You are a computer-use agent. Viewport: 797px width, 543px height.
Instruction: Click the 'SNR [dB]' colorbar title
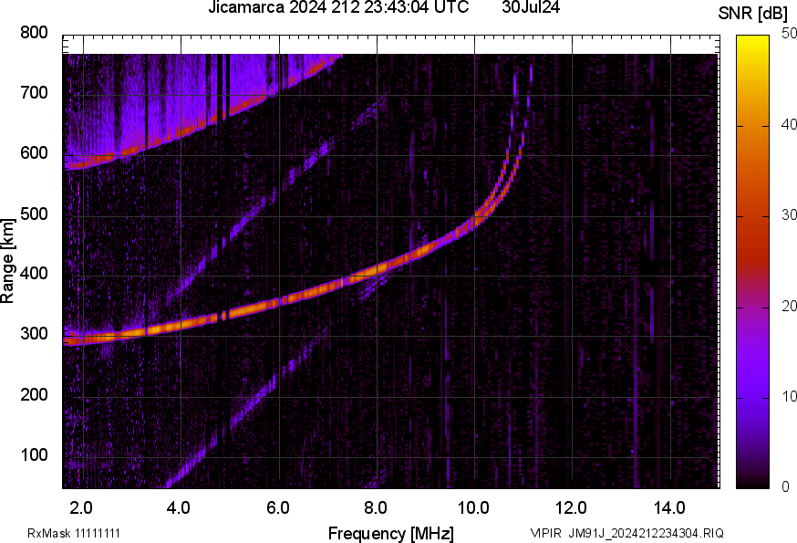(x=752, y=14)
